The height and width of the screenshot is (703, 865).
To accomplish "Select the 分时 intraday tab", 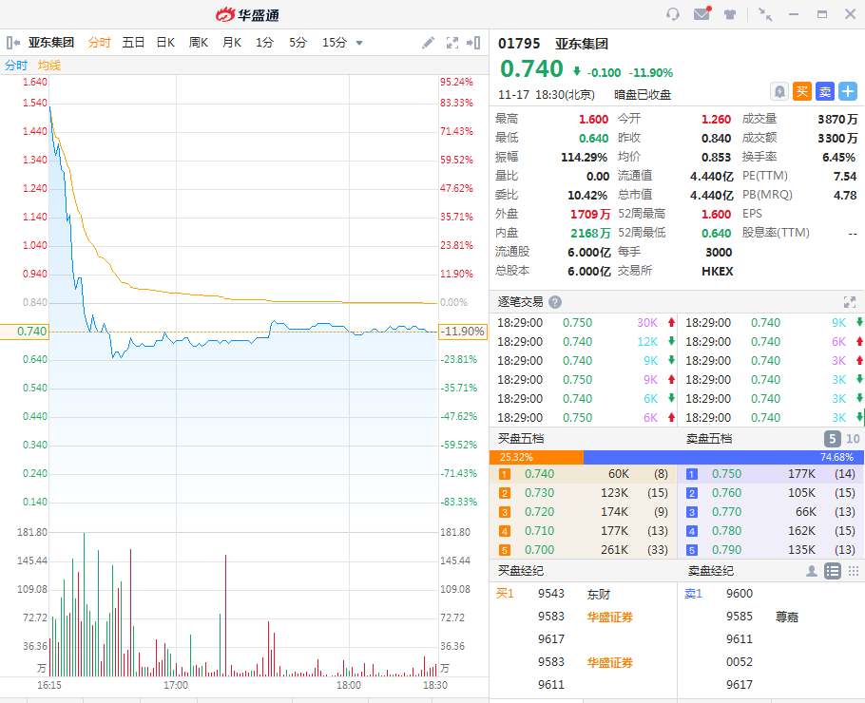I will coord(99,43).
